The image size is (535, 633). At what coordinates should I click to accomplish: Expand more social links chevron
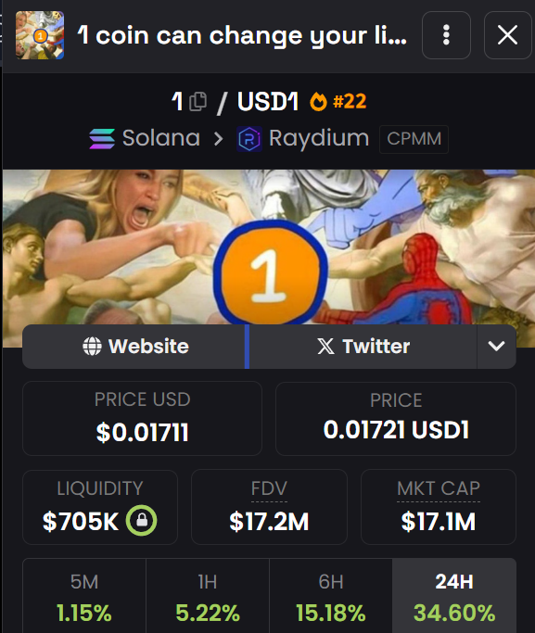pos(496,347)
